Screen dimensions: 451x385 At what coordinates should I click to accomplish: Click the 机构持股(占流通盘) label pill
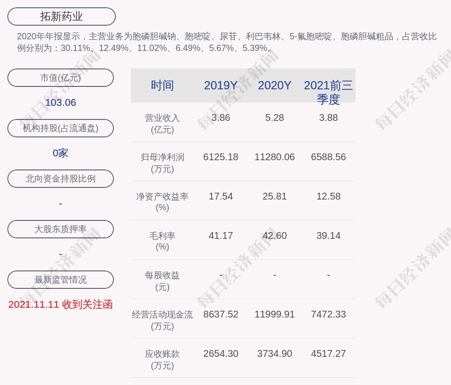[61, 128]
